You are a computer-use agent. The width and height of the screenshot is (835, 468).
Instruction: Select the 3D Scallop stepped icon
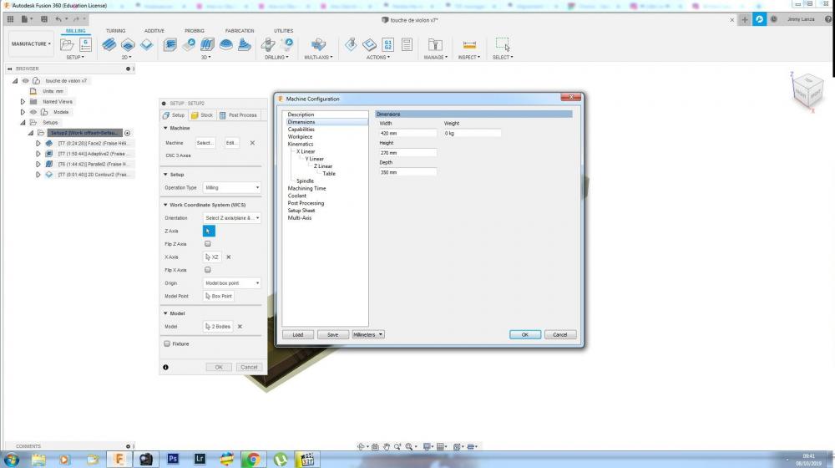pyautogui.click(x=245, y=45)
